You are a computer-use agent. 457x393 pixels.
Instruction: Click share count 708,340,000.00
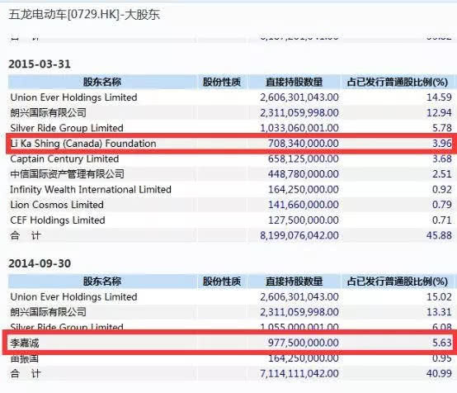point(303,144)
